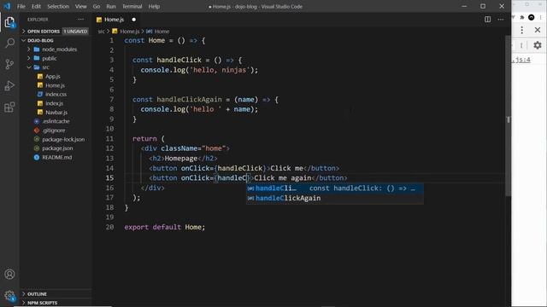Open the View menu
Image resolution: width=547 pixels, height=307 pixels.
click(x=81, y=6)
